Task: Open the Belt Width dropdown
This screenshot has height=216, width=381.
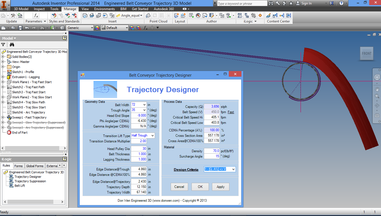Action: click(144, 105)
